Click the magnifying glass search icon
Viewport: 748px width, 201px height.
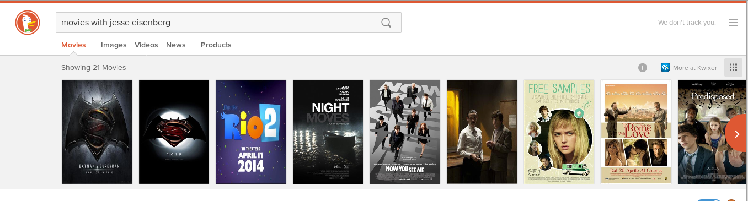pyautogui.click(x=386, y=23)
